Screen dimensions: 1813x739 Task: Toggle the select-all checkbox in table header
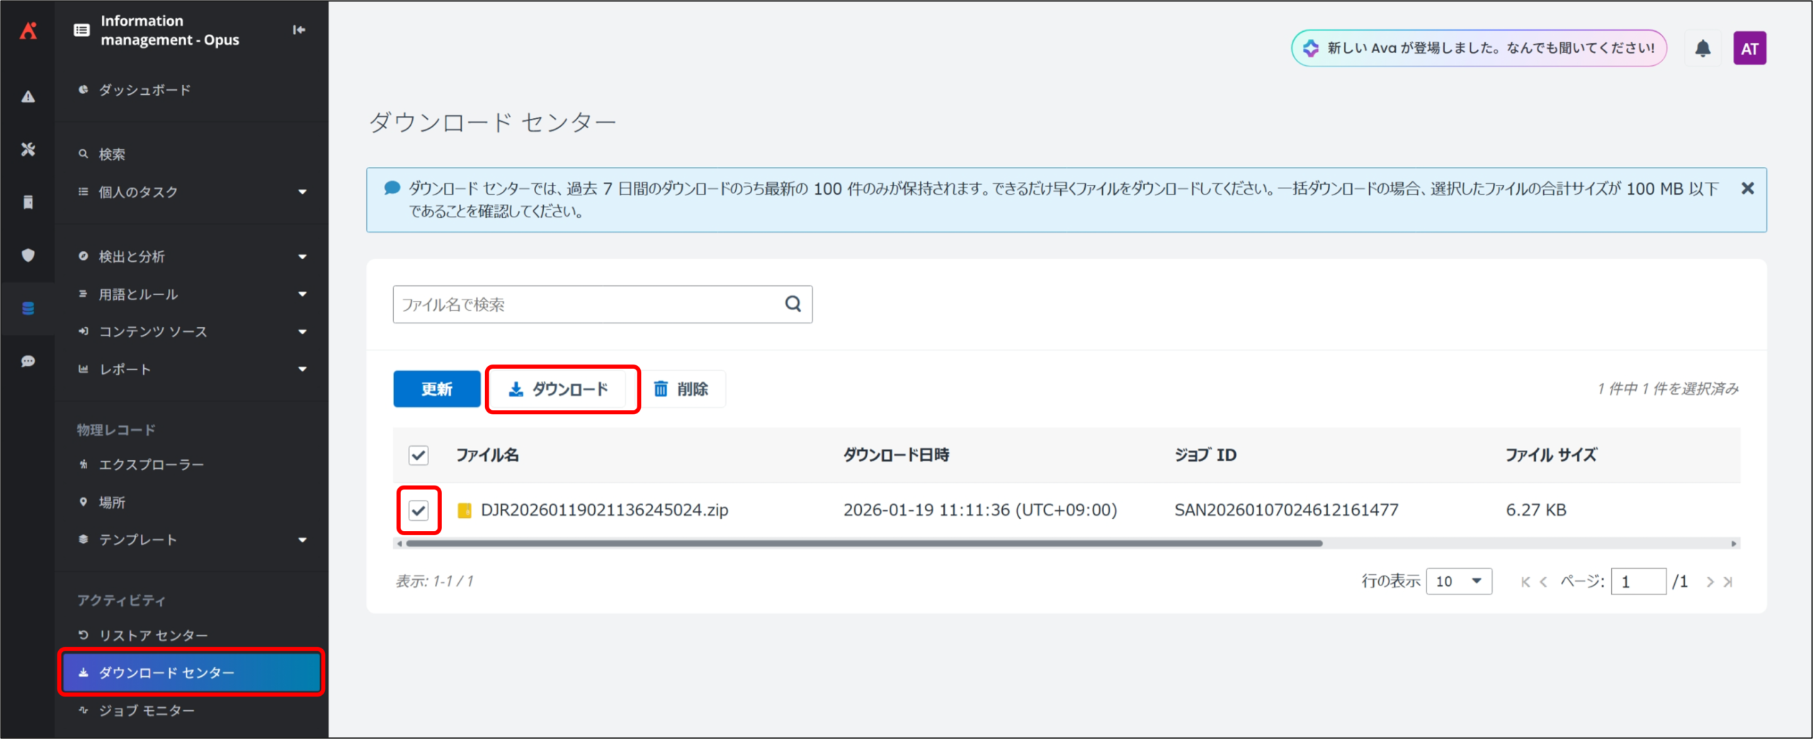point(419,455)
